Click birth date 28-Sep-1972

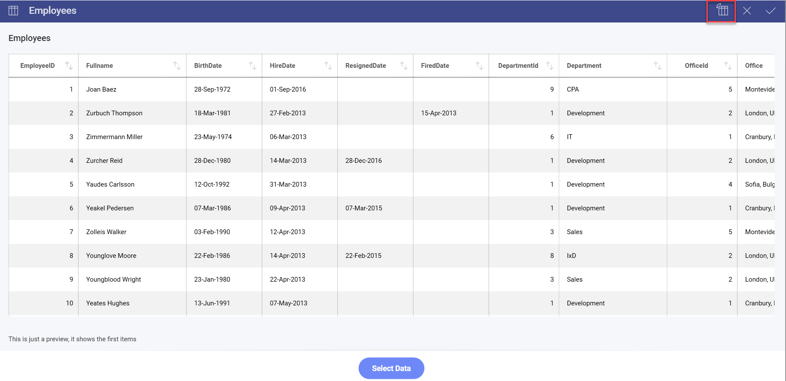click(x=212, y=89)
